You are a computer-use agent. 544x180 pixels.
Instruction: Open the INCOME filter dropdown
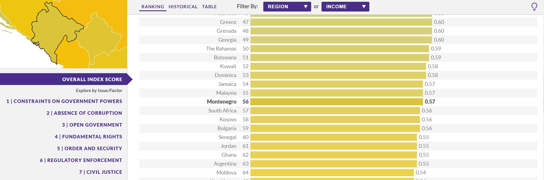click(345, 6)
